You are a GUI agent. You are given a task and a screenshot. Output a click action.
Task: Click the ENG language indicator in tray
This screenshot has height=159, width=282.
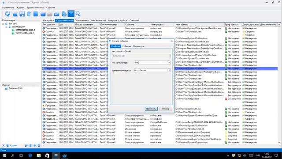coord(257,155)
